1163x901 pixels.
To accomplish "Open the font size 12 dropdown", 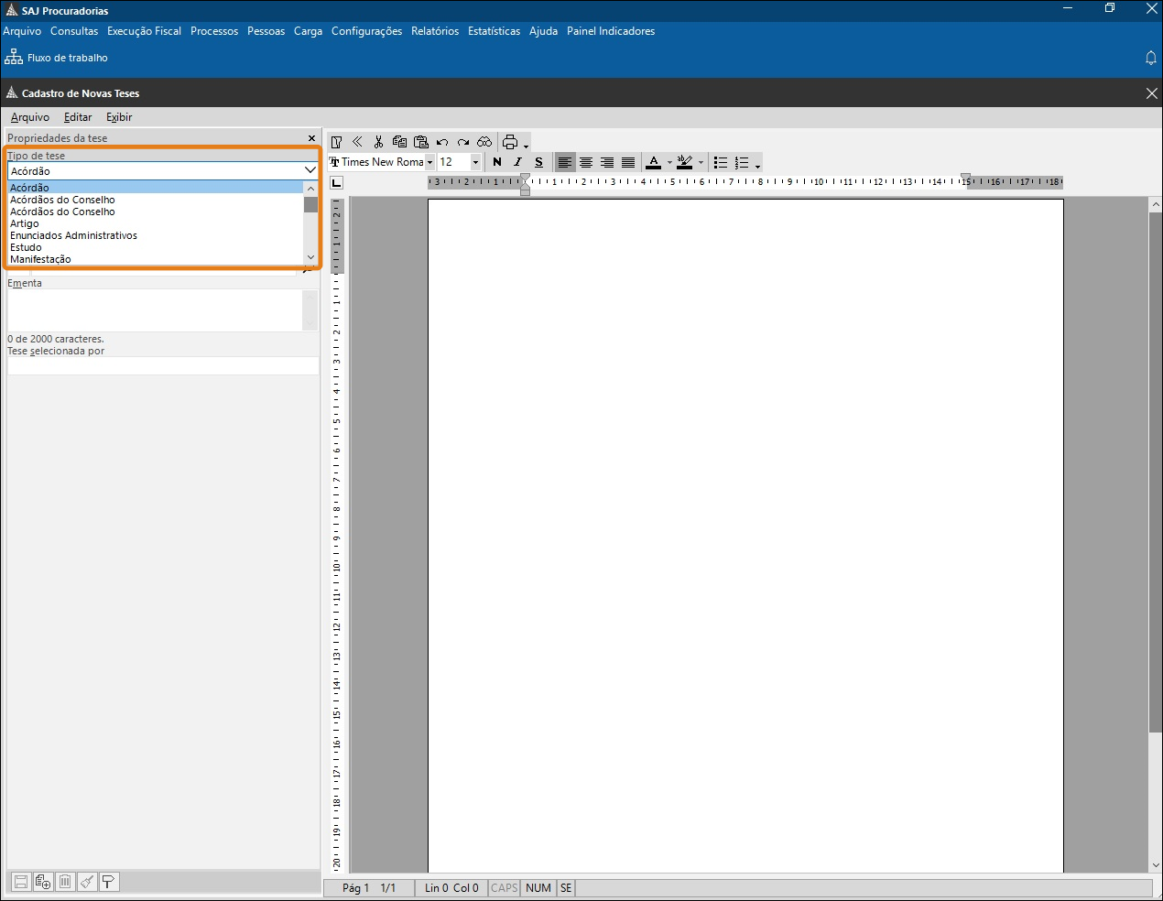I will (475, 162).
